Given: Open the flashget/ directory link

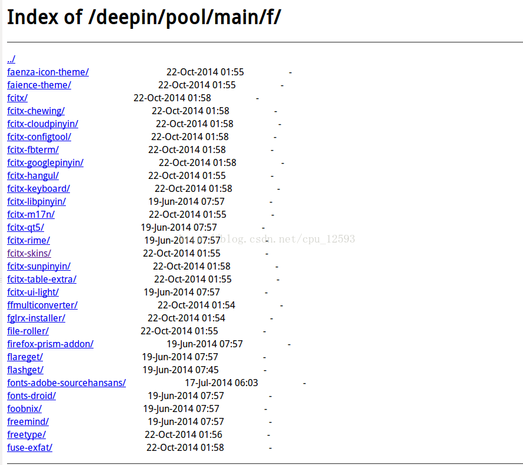Looking at the screenshot, I should 25,370.
